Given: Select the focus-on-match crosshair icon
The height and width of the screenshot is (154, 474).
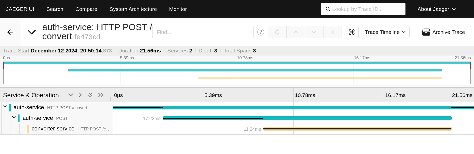Looking at the screenshot, I should pyautogui.click(x=277, y=32).
